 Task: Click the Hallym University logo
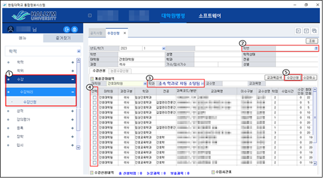tap(34, 16)
